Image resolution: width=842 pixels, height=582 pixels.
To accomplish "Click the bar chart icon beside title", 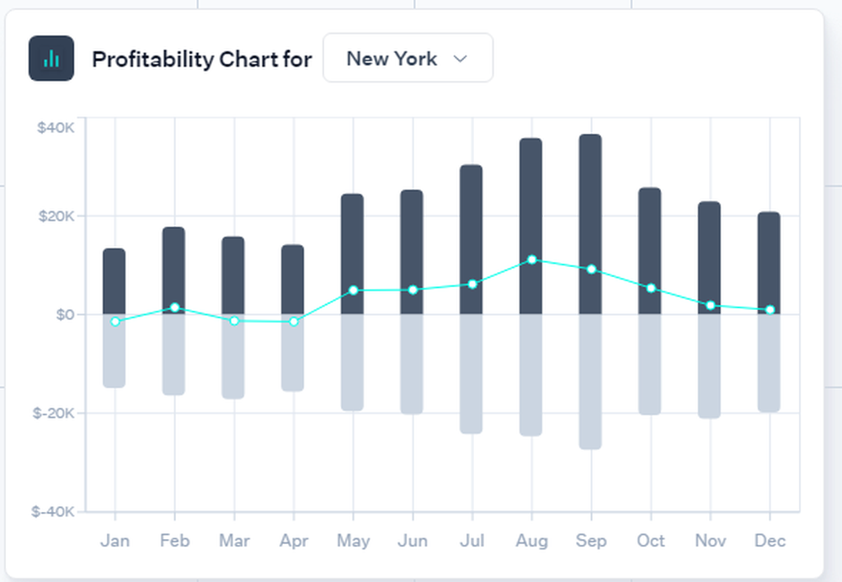I will point(51,58).
